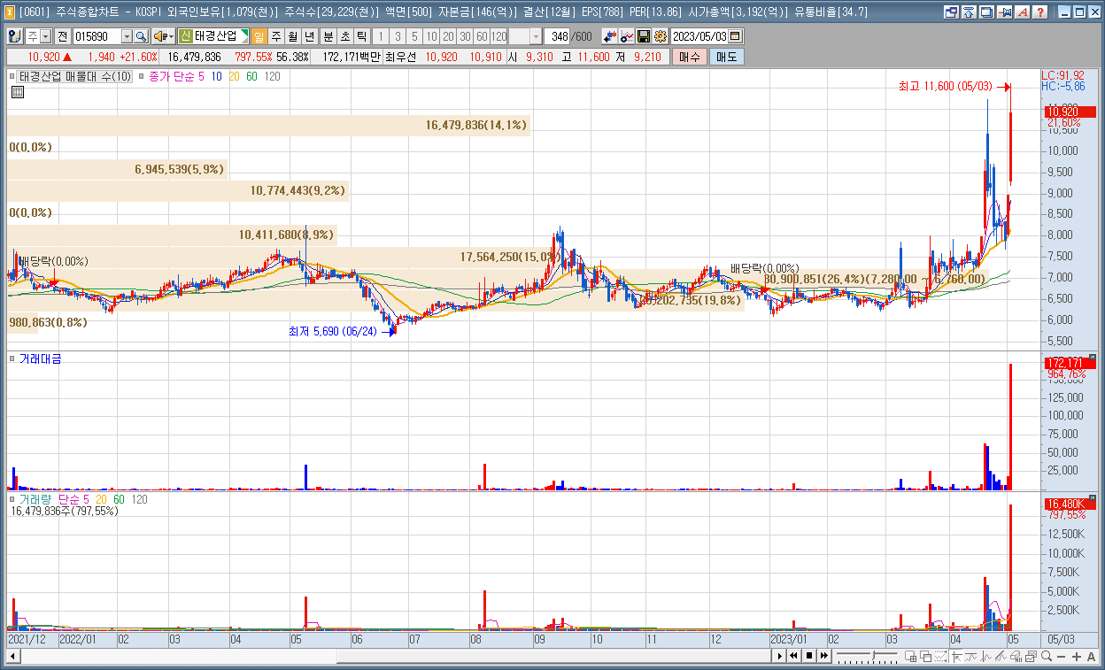The height and width of the screenshot is (670, 1105).
Task: Click the left arrow of the chart scrollbar
Action: click(x=12, y=656)
